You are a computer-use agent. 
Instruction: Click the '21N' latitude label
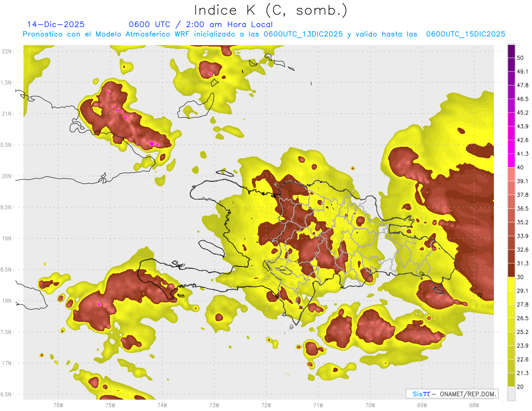(7, 114)
